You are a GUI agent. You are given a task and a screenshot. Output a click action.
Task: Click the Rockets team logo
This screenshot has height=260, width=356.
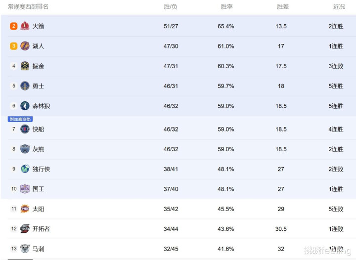tap(25, 26)
